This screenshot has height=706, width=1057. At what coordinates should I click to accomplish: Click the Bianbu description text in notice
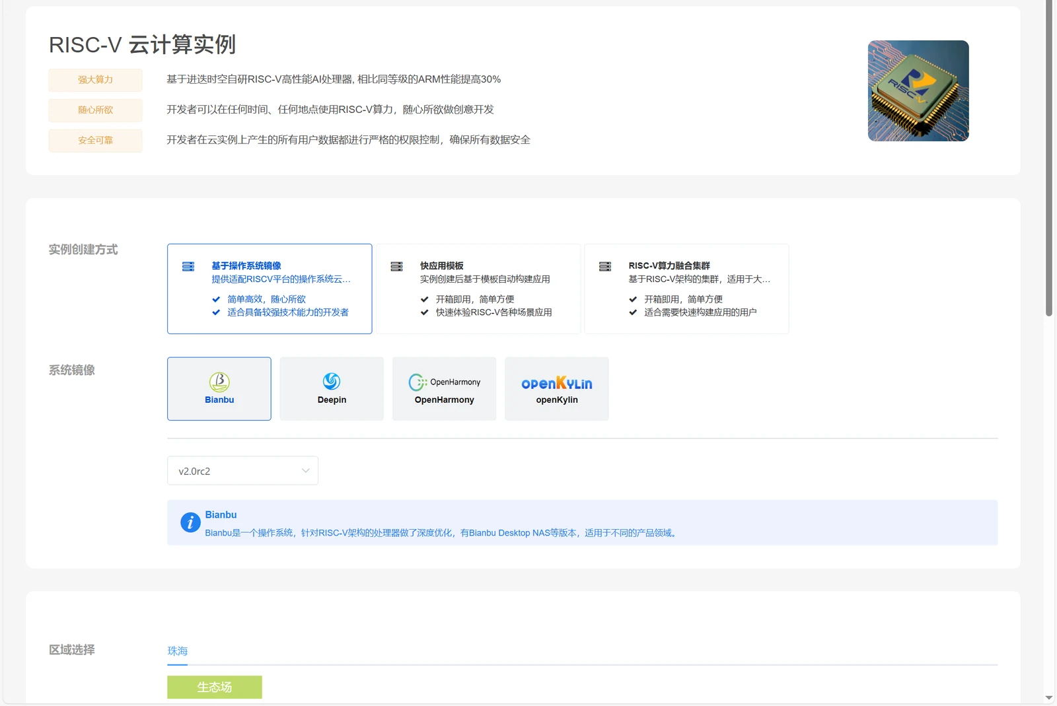(x=442, y=533)
